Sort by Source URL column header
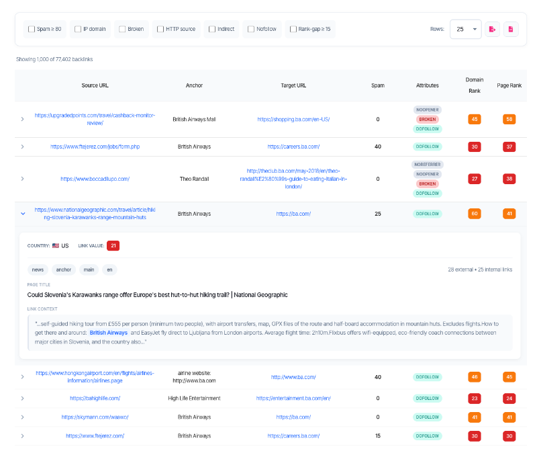 [95, 85]
